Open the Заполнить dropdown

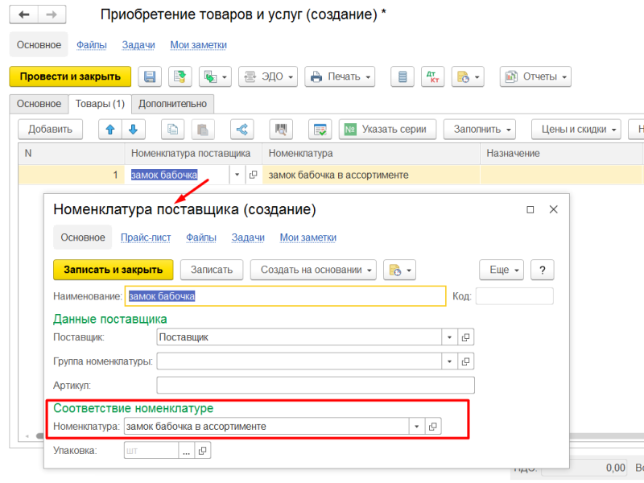click(x=480, y=130)
